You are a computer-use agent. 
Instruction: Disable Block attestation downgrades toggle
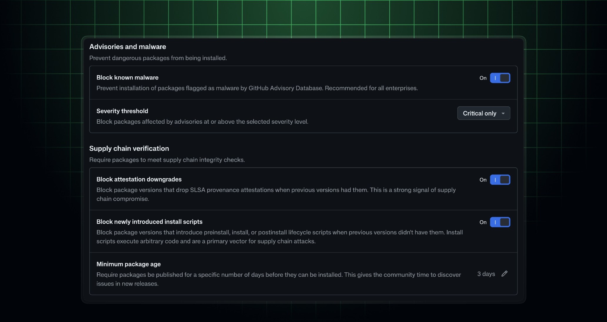pos(500,180)
